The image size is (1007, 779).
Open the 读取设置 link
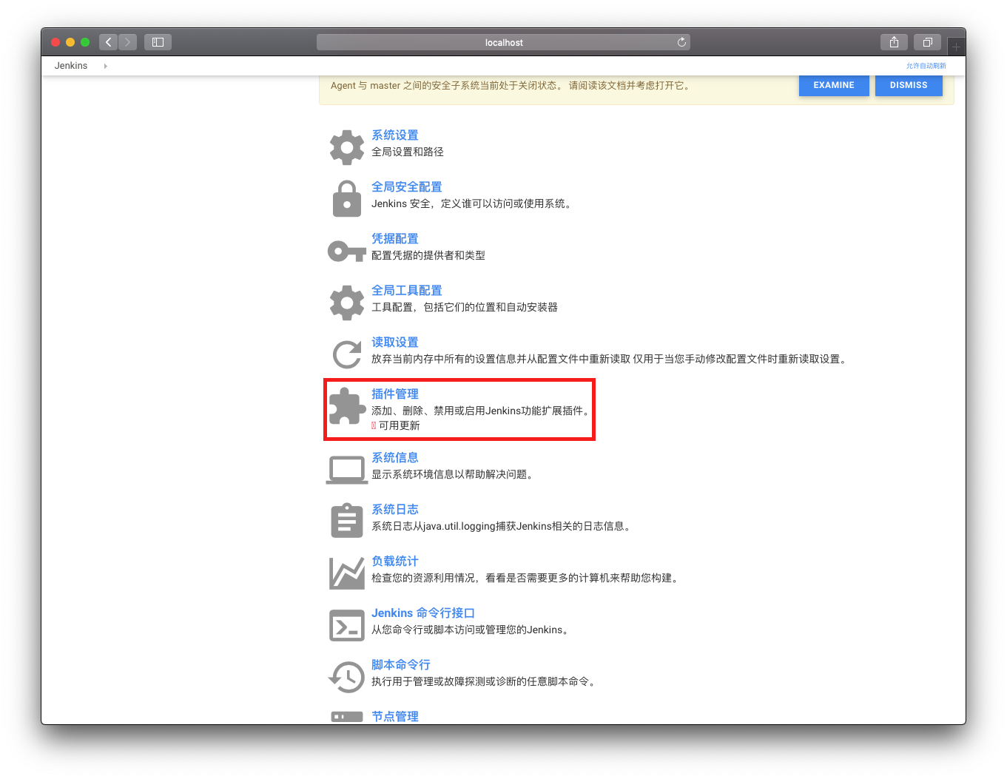pos(395,342)
